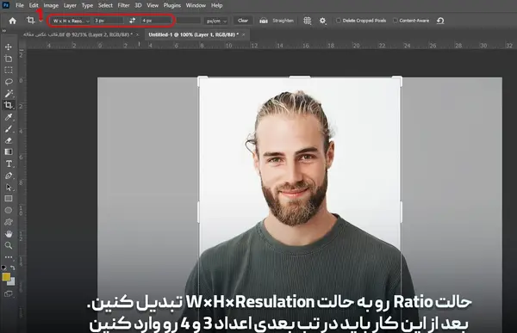Select the Artboard tool
The width and height of the screenshot is (517, 333).
tap(9, 59)
